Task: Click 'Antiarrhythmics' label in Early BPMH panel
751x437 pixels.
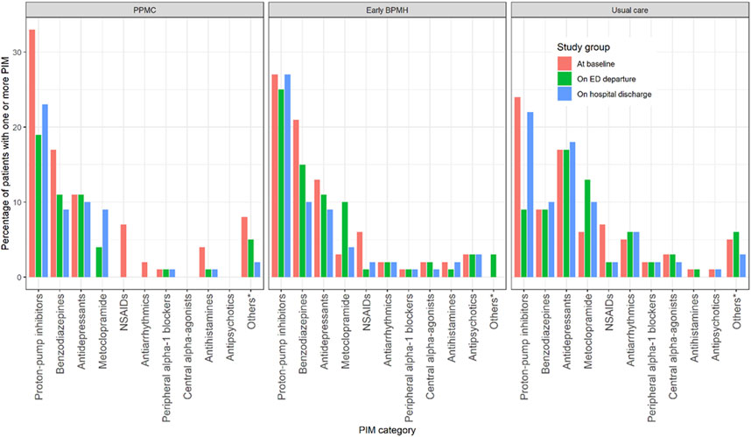Action: pyautogui.click(x=388, y=330)
